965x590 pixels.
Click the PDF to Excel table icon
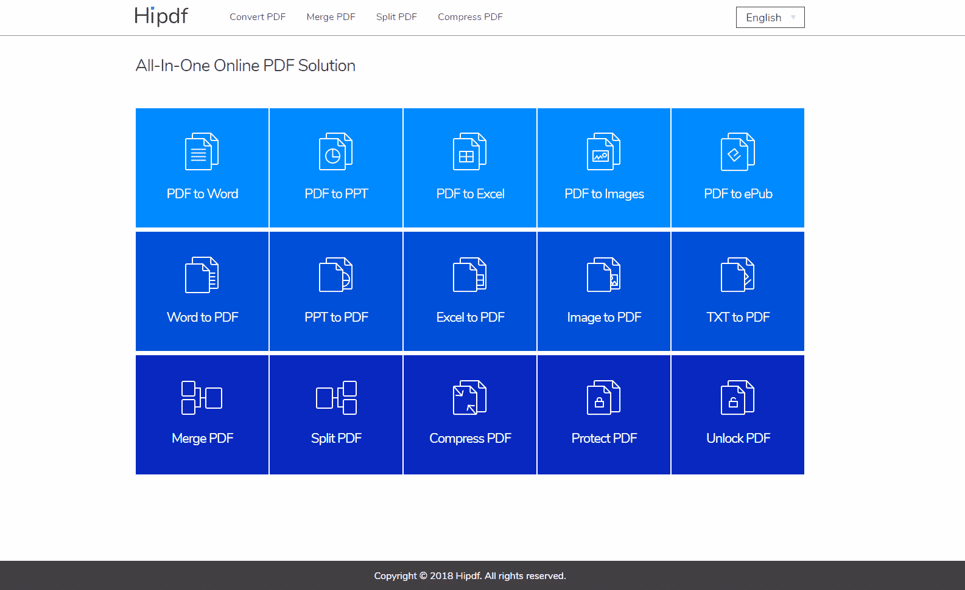tap(469, 151)
